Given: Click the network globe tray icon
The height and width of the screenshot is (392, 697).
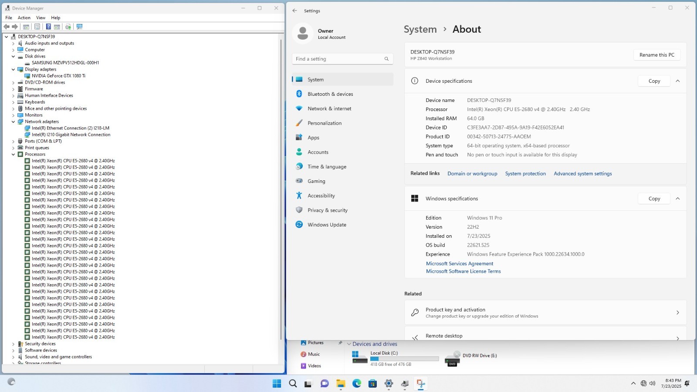Looking at the screenshot, I should (643, 383).
